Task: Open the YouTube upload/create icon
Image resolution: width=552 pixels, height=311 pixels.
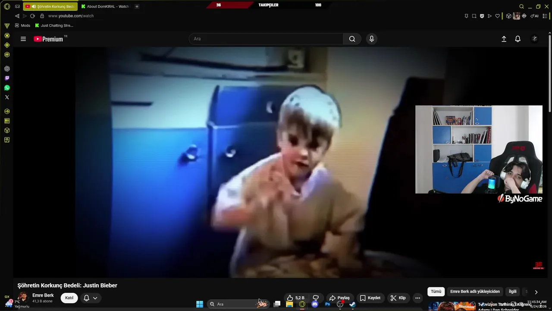Action: [504, 39]
